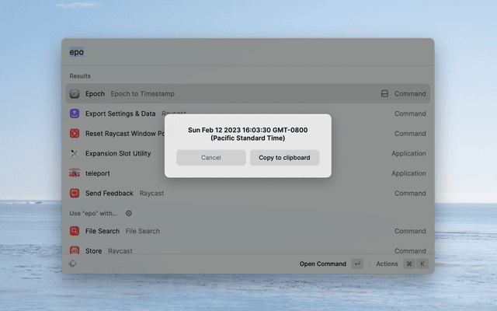Cancel the timestamp dialog

pos(211,158)
